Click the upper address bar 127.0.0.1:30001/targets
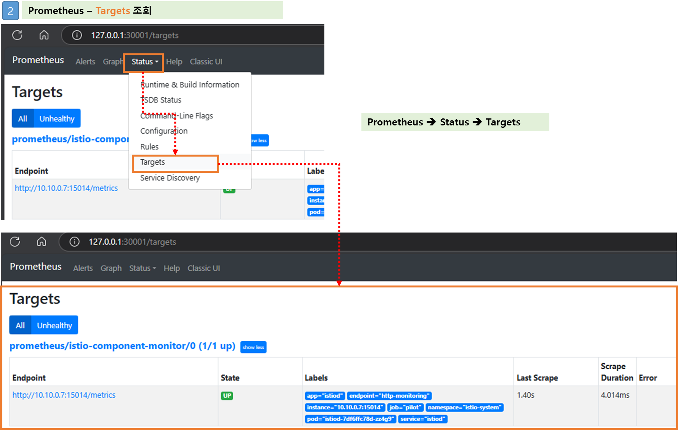 tap(135, 35)
